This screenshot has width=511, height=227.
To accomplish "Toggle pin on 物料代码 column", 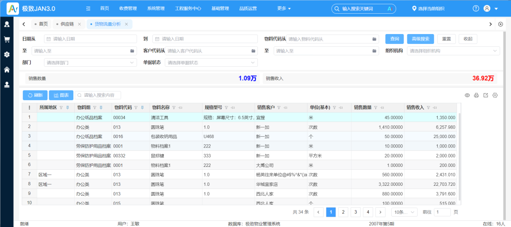I will pyautogui.click(x=143, y=107).
